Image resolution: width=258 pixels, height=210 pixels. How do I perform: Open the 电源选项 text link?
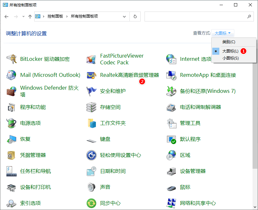pos(30,123)
